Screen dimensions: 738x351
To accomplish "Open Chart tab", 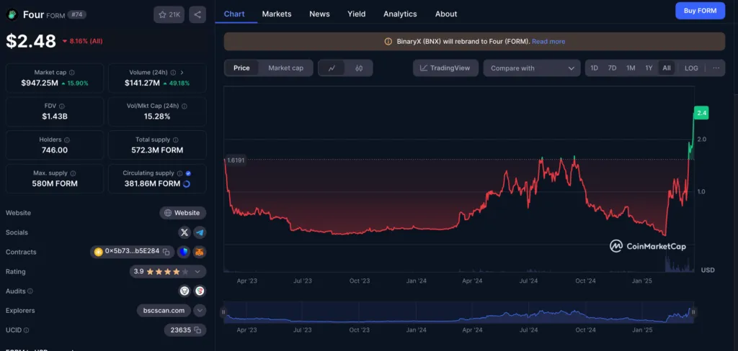I will point(234,14).
